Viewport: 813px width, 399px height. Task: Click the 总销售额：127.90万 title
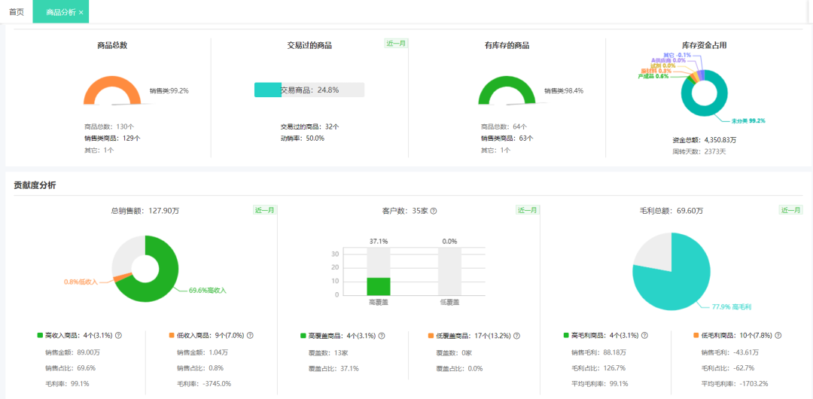coord(145,211)
